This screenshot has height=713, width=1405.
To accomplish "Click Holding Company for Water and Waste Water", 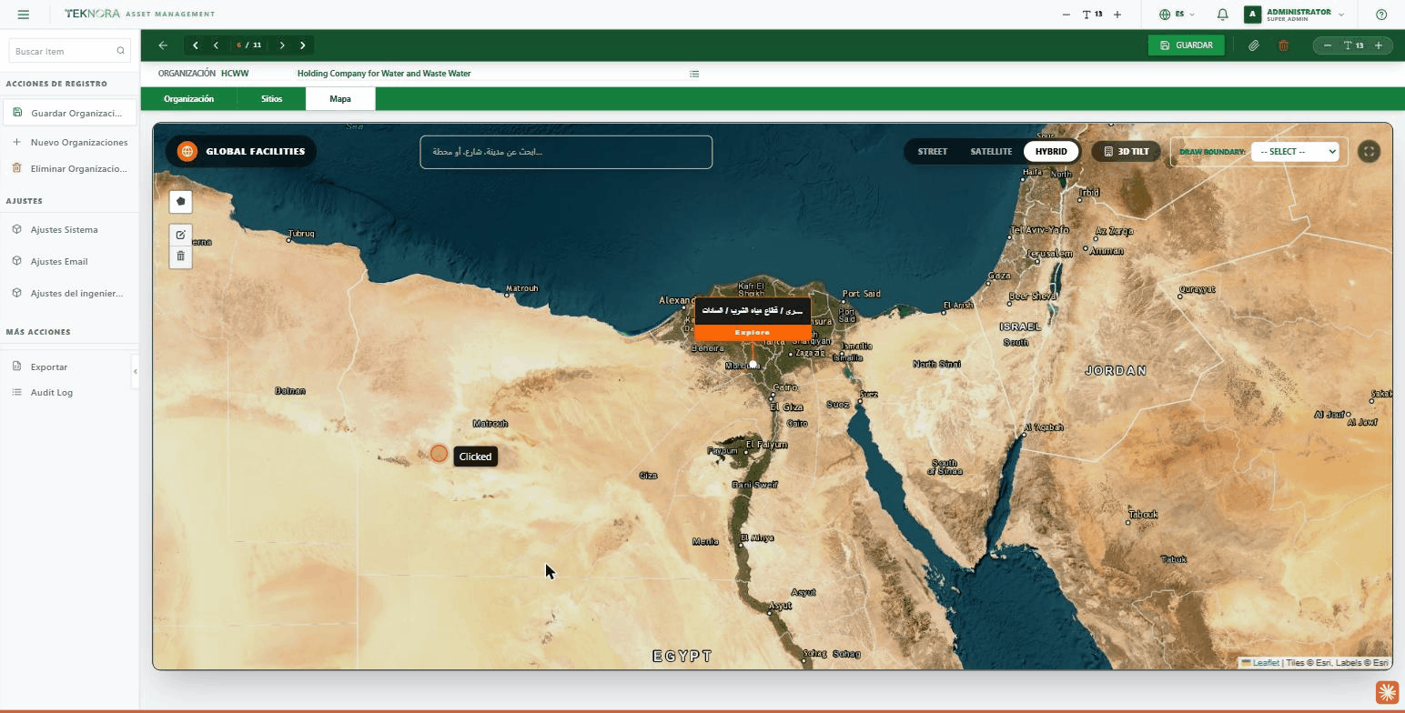I will point(383,74).
